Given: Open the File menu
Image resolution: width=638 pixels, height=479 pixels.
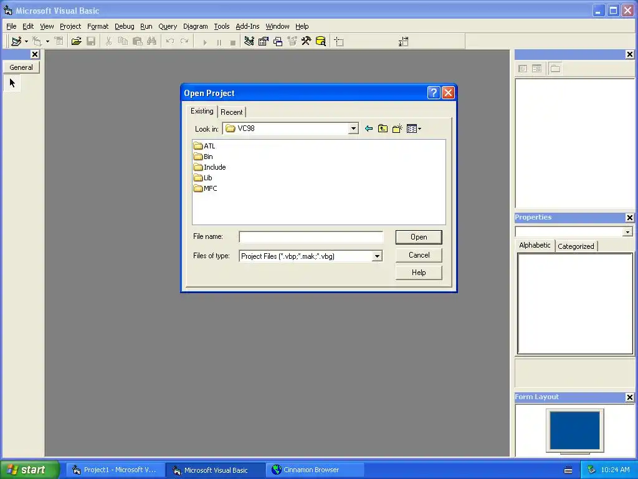Looking at the screenshot, I should click(x=11, y=26).
